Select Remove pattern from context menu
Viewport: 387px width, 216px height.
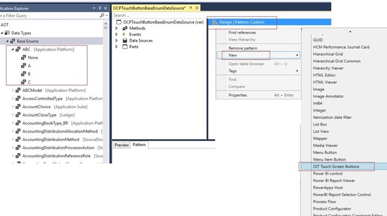click(x=243, y=48)
